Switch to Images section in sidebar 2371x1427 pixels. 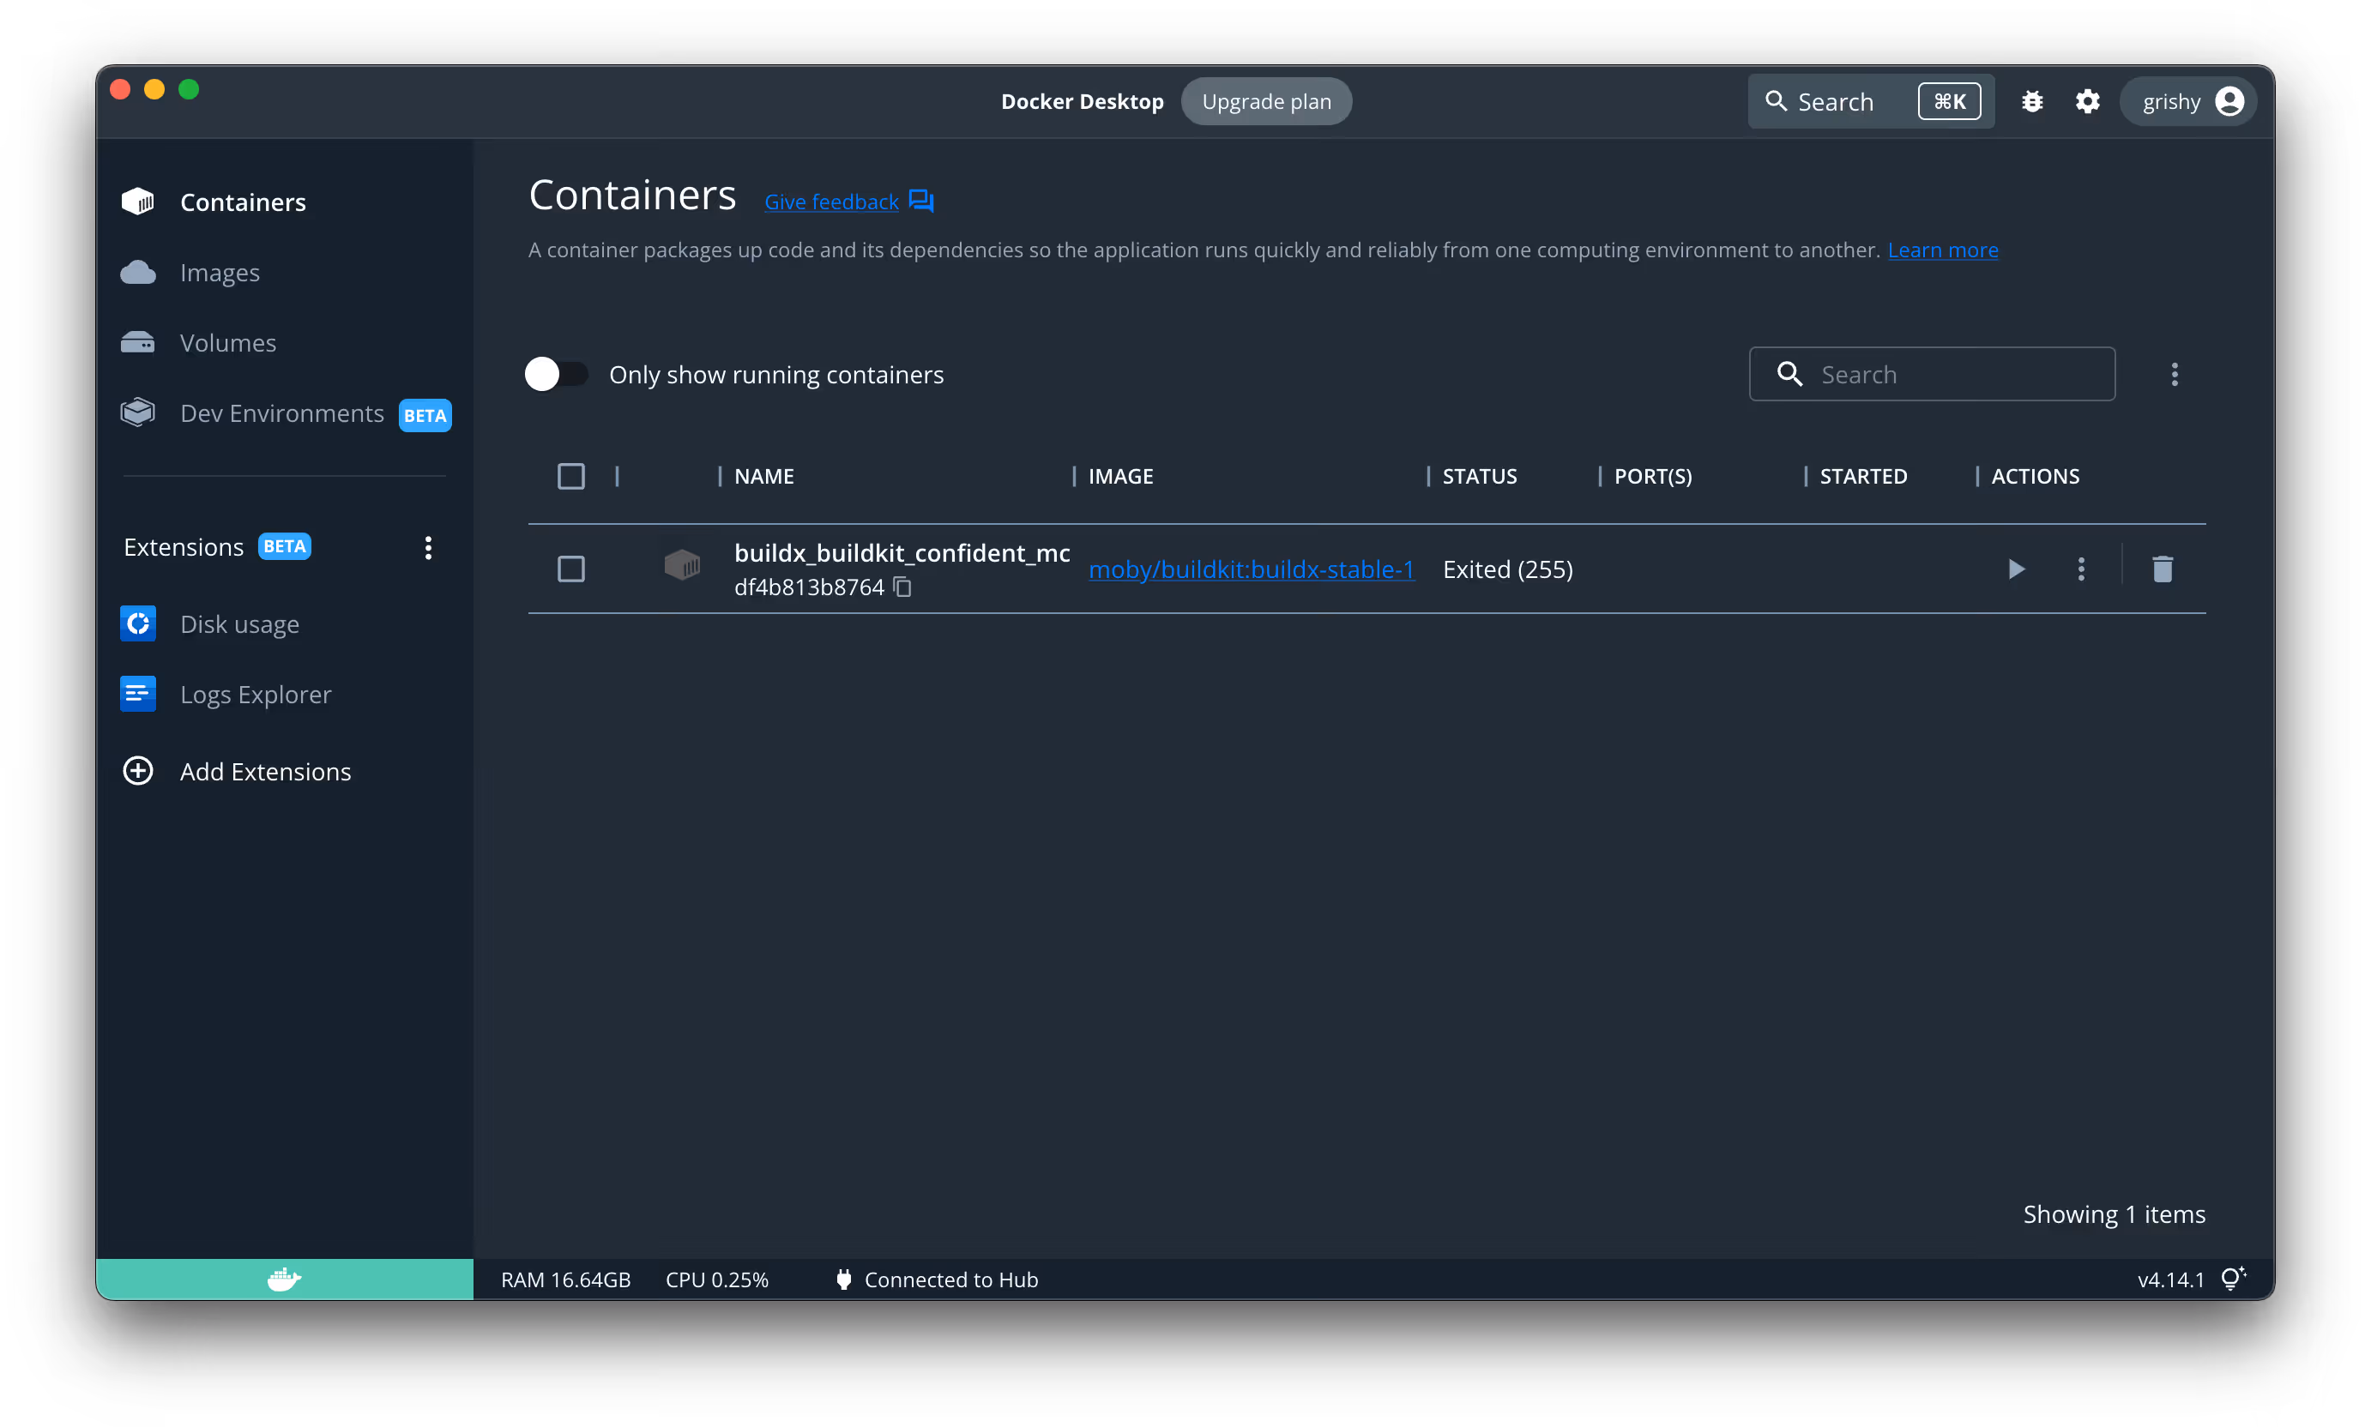click(220, 273)
